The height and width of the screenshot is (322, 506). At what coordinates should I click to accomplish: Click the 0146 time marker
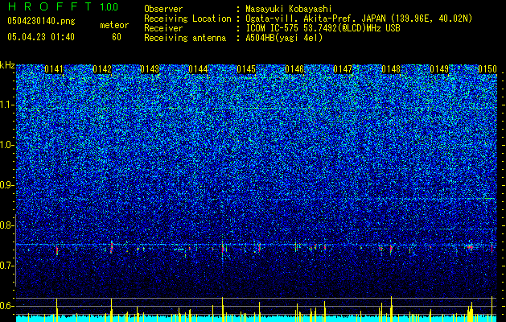click(x=294, y=69)
